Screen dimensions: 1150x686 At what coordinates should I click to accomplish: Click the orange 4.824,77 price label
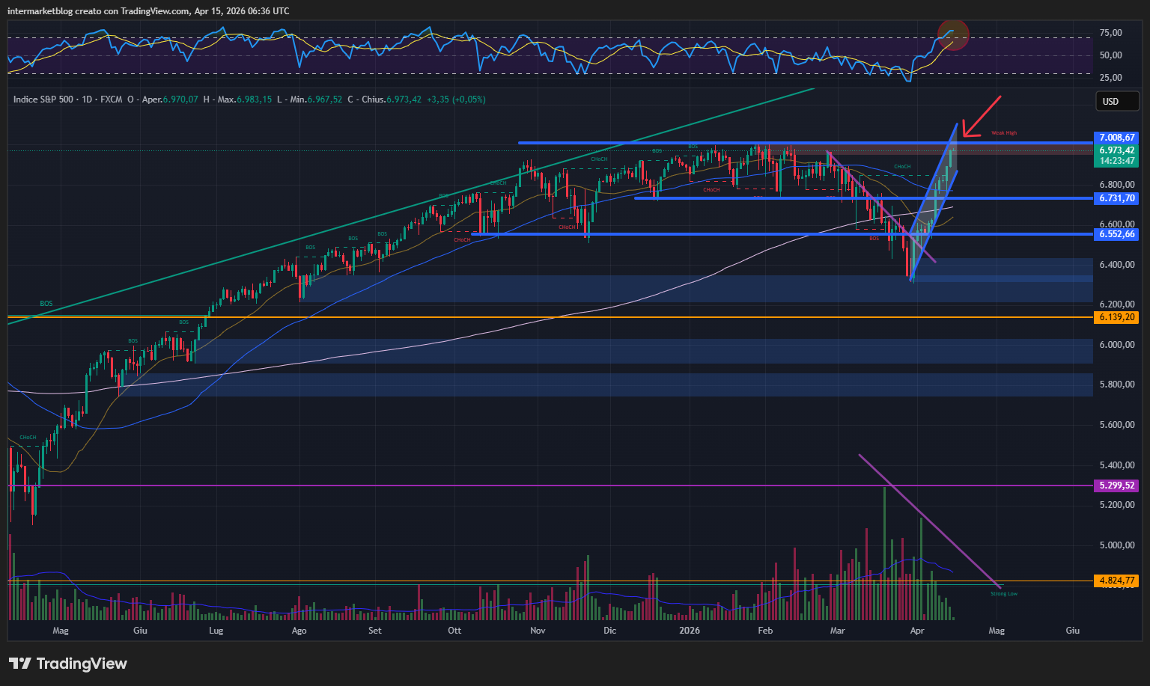point(1116,581)
